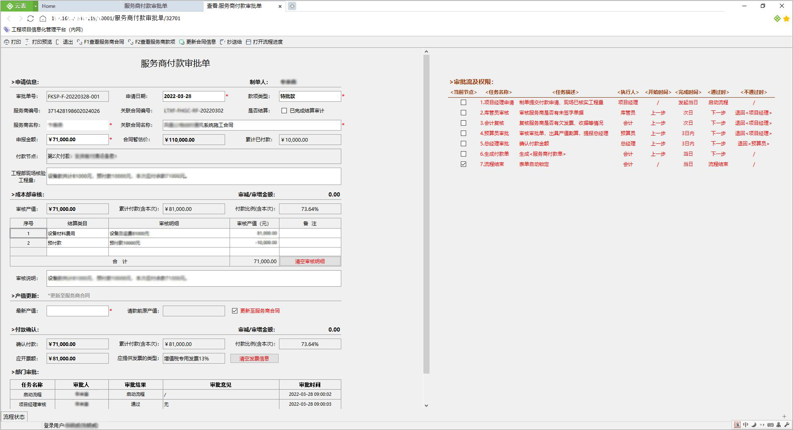Click the tag icon before 工程项目信息化管理平台

[x=7, y=30]
